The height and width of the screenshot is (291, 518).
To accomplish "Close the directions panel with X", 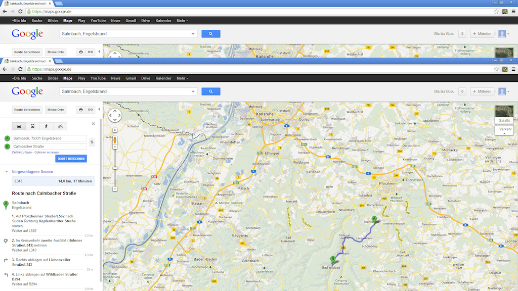I will pos(93,124).
